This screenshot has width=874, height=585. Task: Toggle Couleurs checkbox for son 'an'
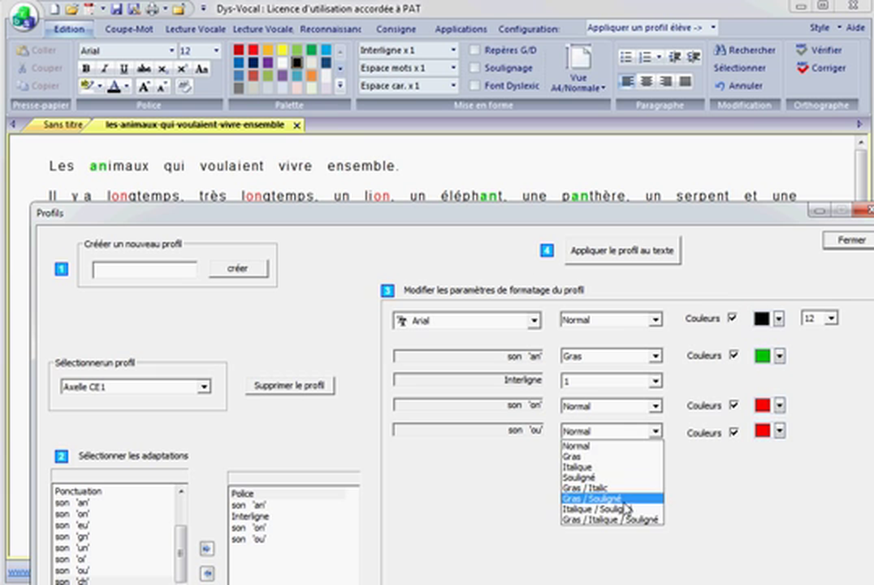(x=732, y=356)
